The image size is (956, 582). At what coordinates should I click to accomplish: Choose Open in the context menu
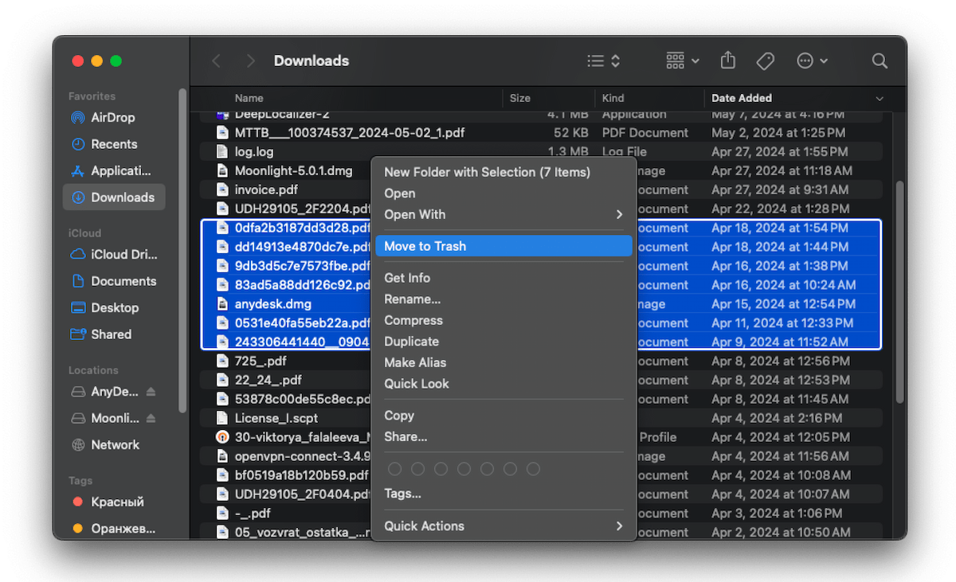pyautogui.click(x=503, y=193)
